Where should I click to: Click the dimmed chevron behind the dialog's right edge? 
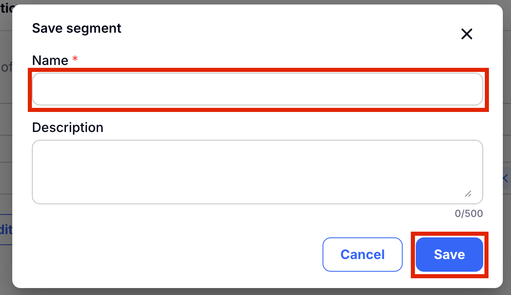click(x=505, y=178)
